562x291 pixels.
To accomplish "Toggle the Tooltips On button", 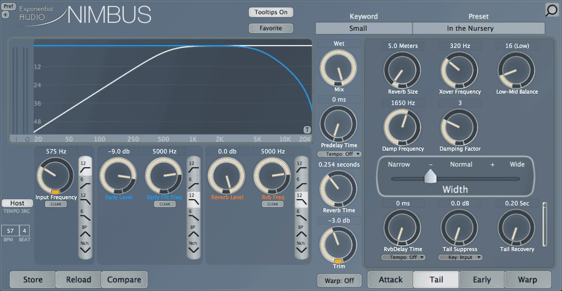I will (271, 12).
